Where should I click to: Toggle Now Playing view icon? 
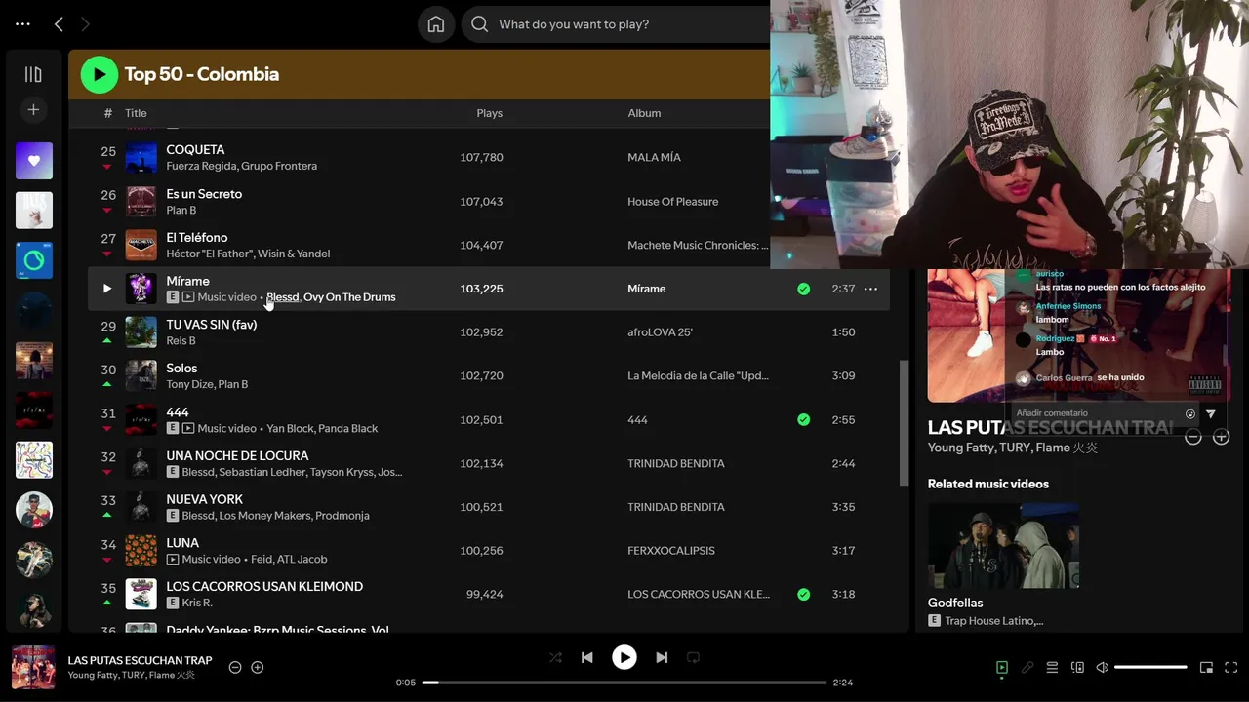1001,668
